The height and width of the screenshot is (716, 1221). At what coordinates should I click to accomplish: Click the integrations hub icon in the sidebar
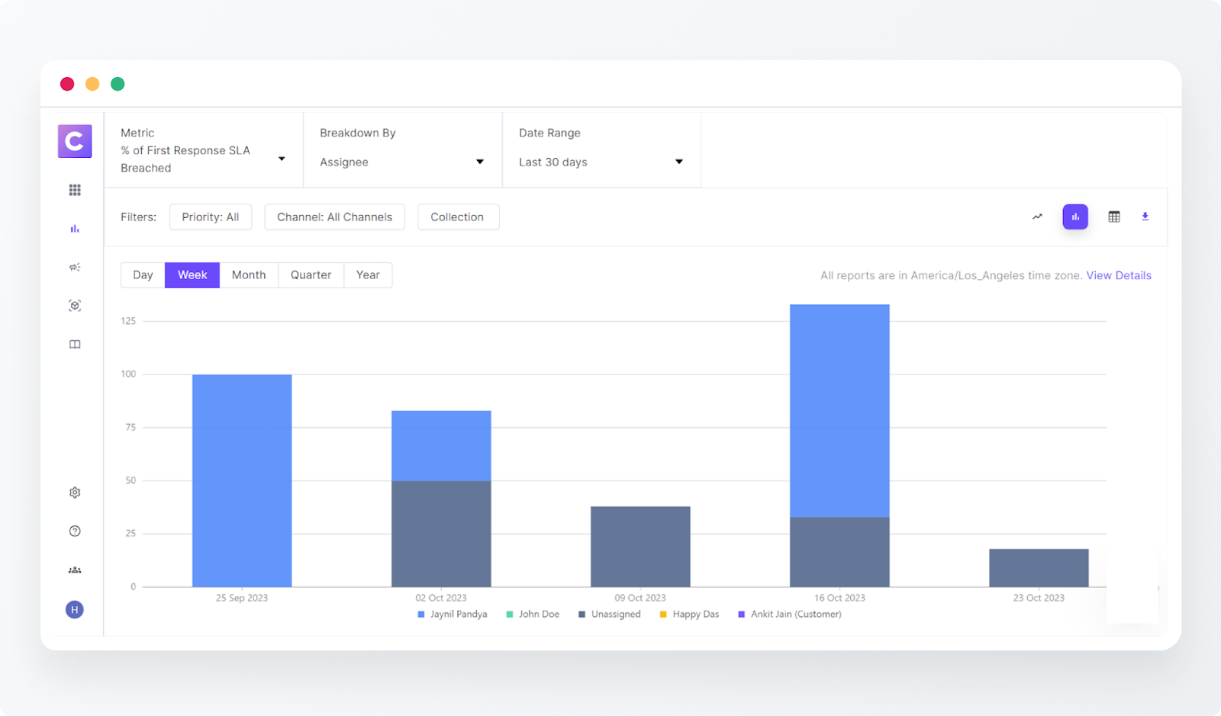(x=74, y=305)
